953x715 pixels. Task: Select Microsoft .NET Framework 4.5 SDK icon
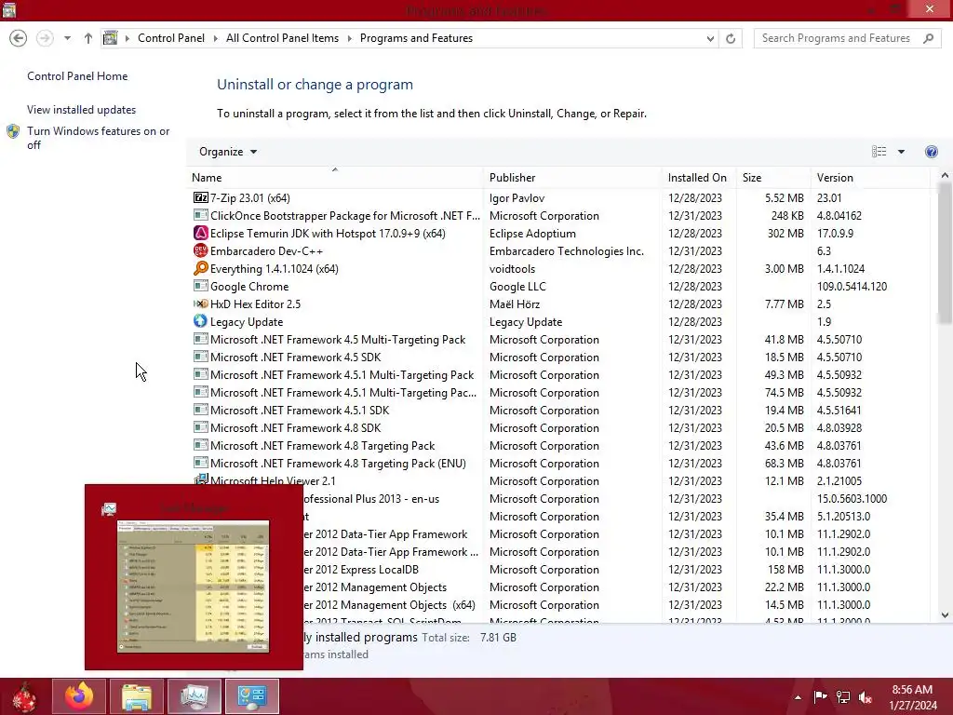(201, 357)
